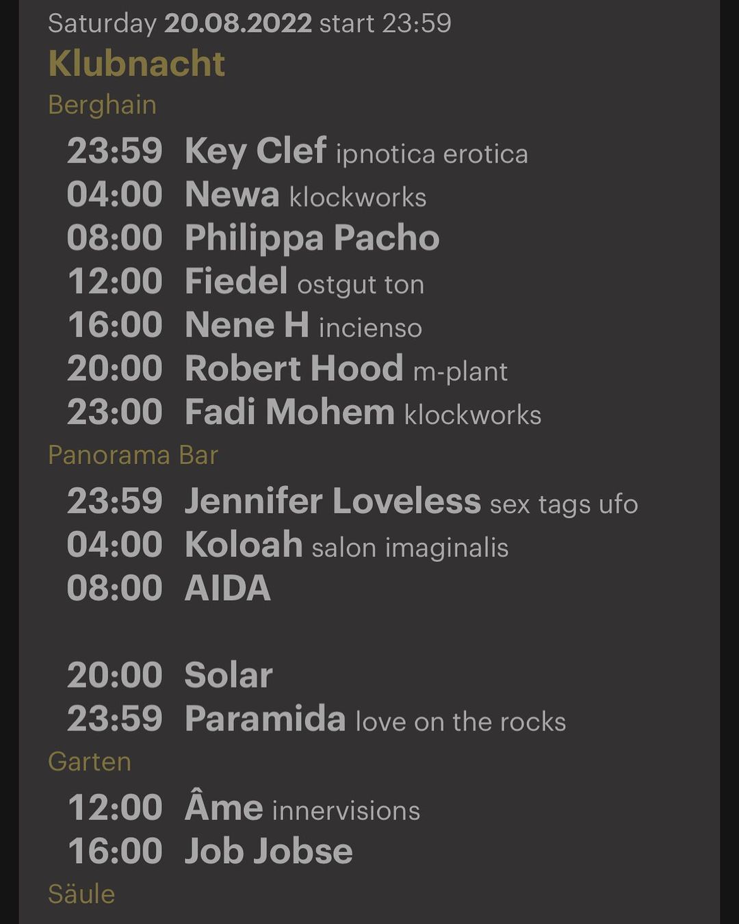739x924 pixels.
Task: Select Fadi Mohem at 23:00
Action: click(289, 413)
